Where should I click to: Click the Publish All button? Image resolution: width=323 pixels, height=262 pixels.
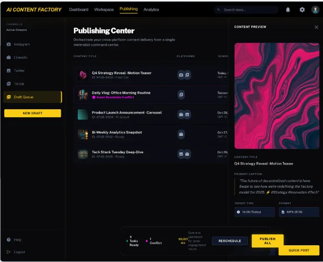268,241
